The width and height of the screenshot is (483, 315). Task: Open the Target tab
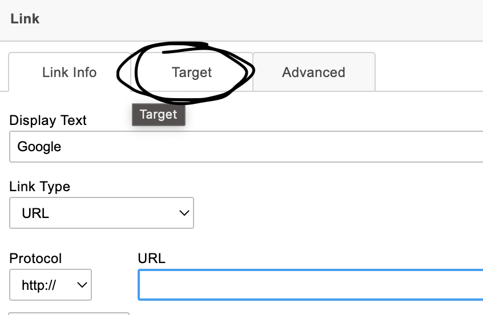pos(192,72)
